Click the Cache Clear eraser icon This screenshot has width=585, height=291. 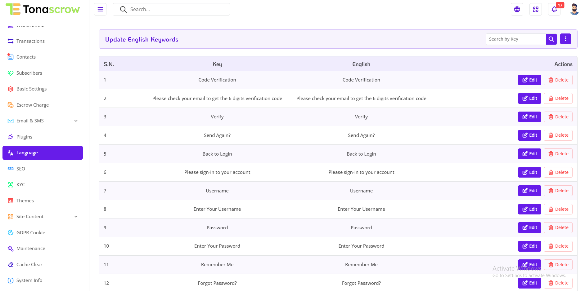click(x=11, y=265)
